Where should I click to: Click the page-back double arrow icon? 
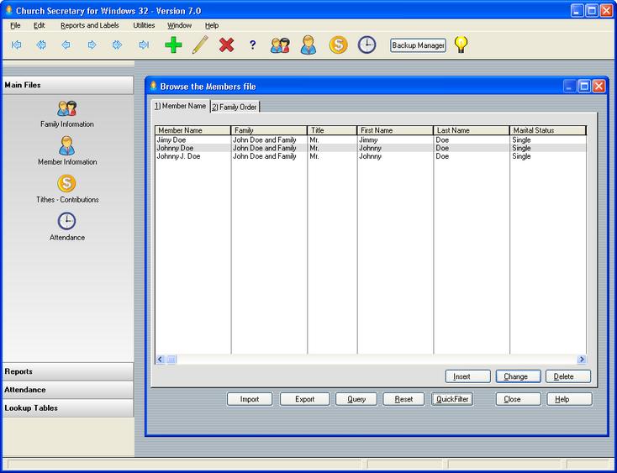pyautogui.click(x=41, y=45)
